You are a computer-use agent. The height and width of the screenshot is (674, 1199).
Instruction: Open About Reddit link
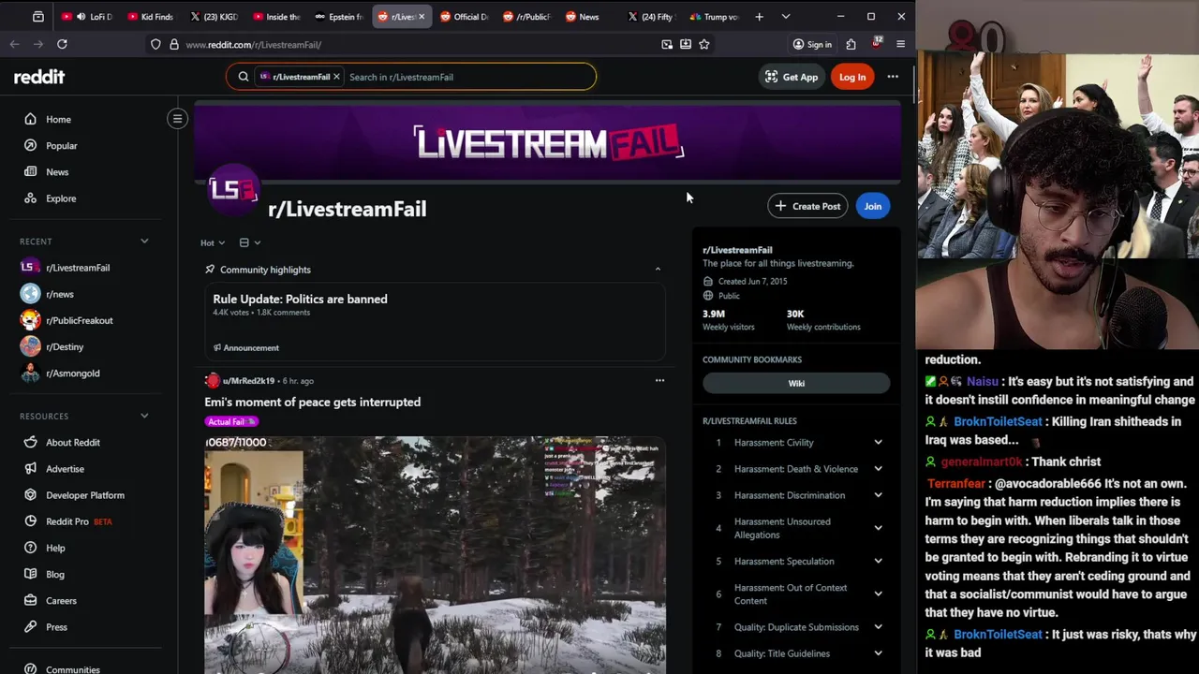[x=73, y=442]
